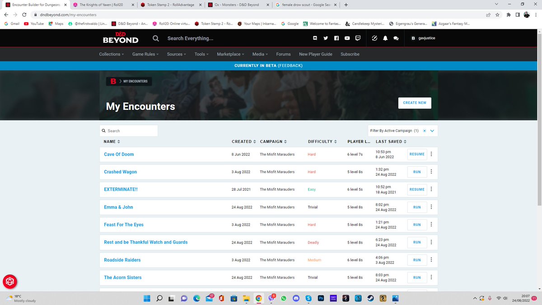The height and width of the screenshot is (305, 542).
Task: Open the gavjustice account menu
Action: pyautogui.click(x=424, y=38)
